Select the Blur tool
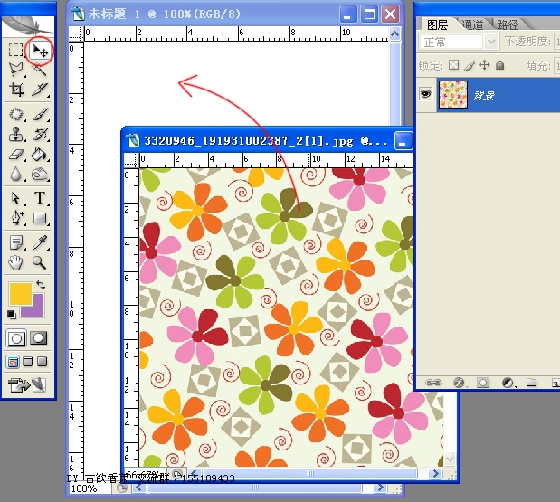560x502 pixels. tap(16, 175)
